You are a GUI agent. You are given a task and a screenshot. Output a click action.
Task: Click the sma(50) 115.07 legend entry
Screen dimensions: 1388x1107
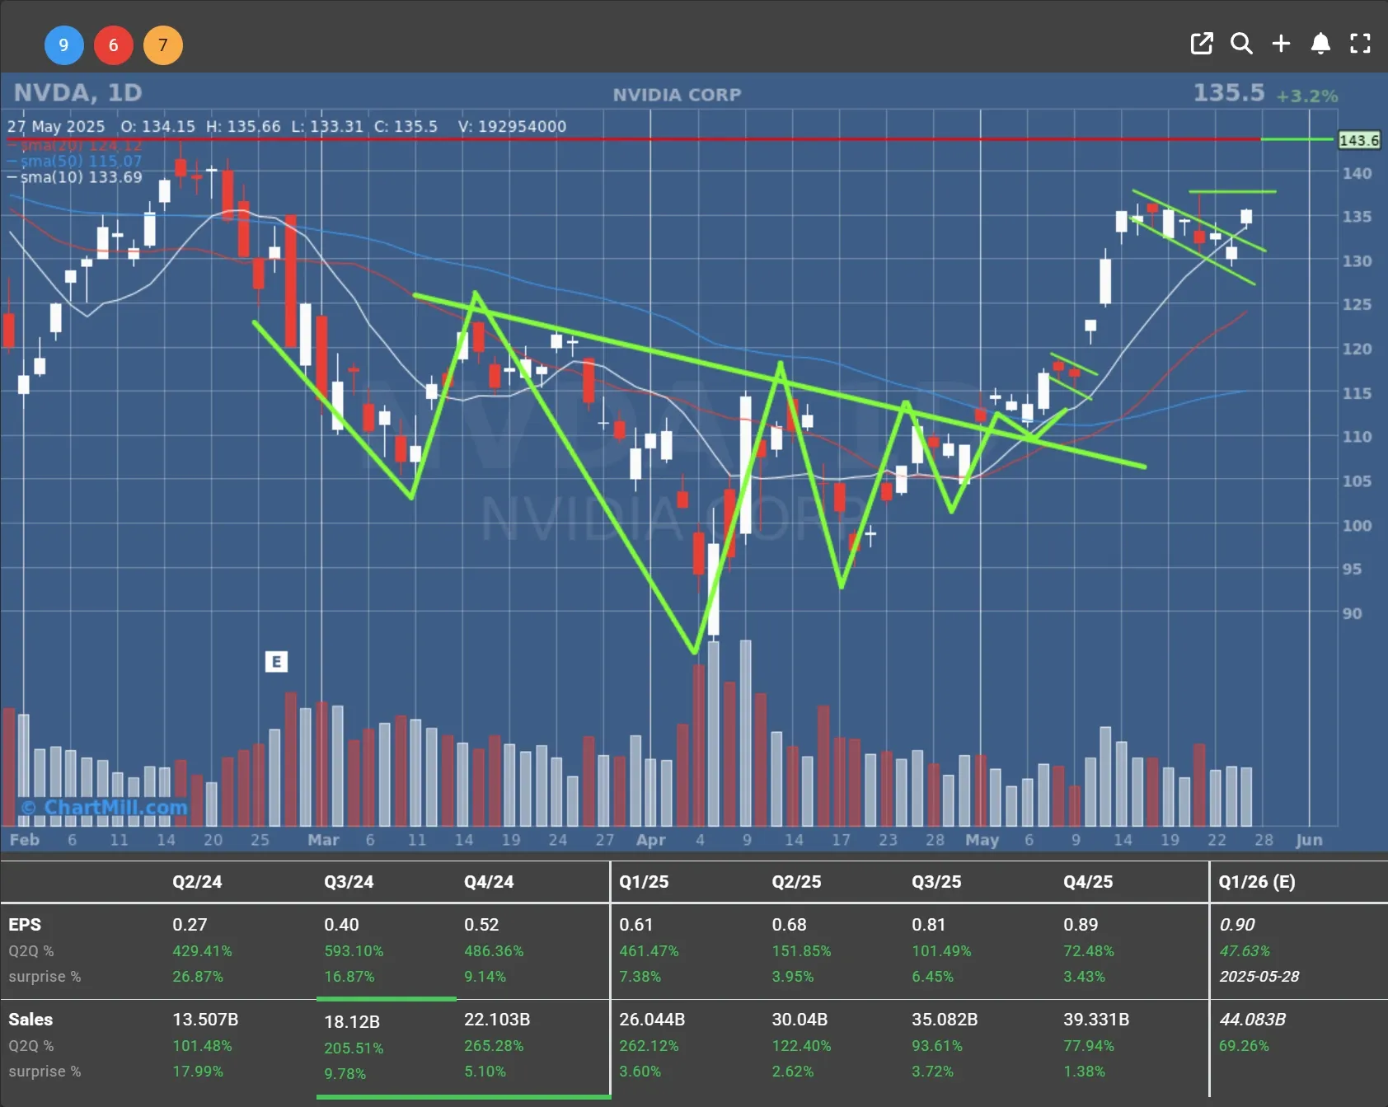(75, 161)
